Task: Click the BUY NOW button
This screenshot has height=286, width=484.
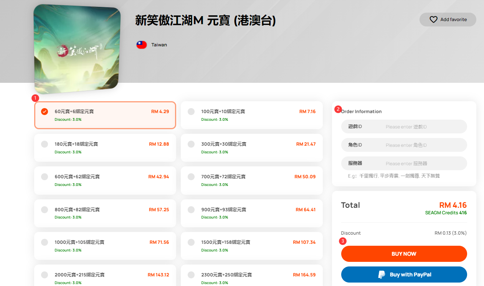Action: click(x=404, y=254)
